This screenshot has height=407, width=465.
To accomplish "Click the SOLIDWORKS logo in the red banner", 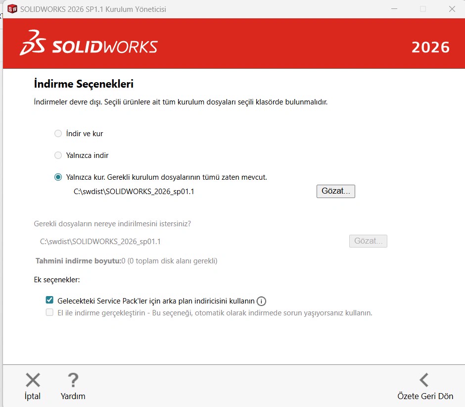I will [89, 44].
